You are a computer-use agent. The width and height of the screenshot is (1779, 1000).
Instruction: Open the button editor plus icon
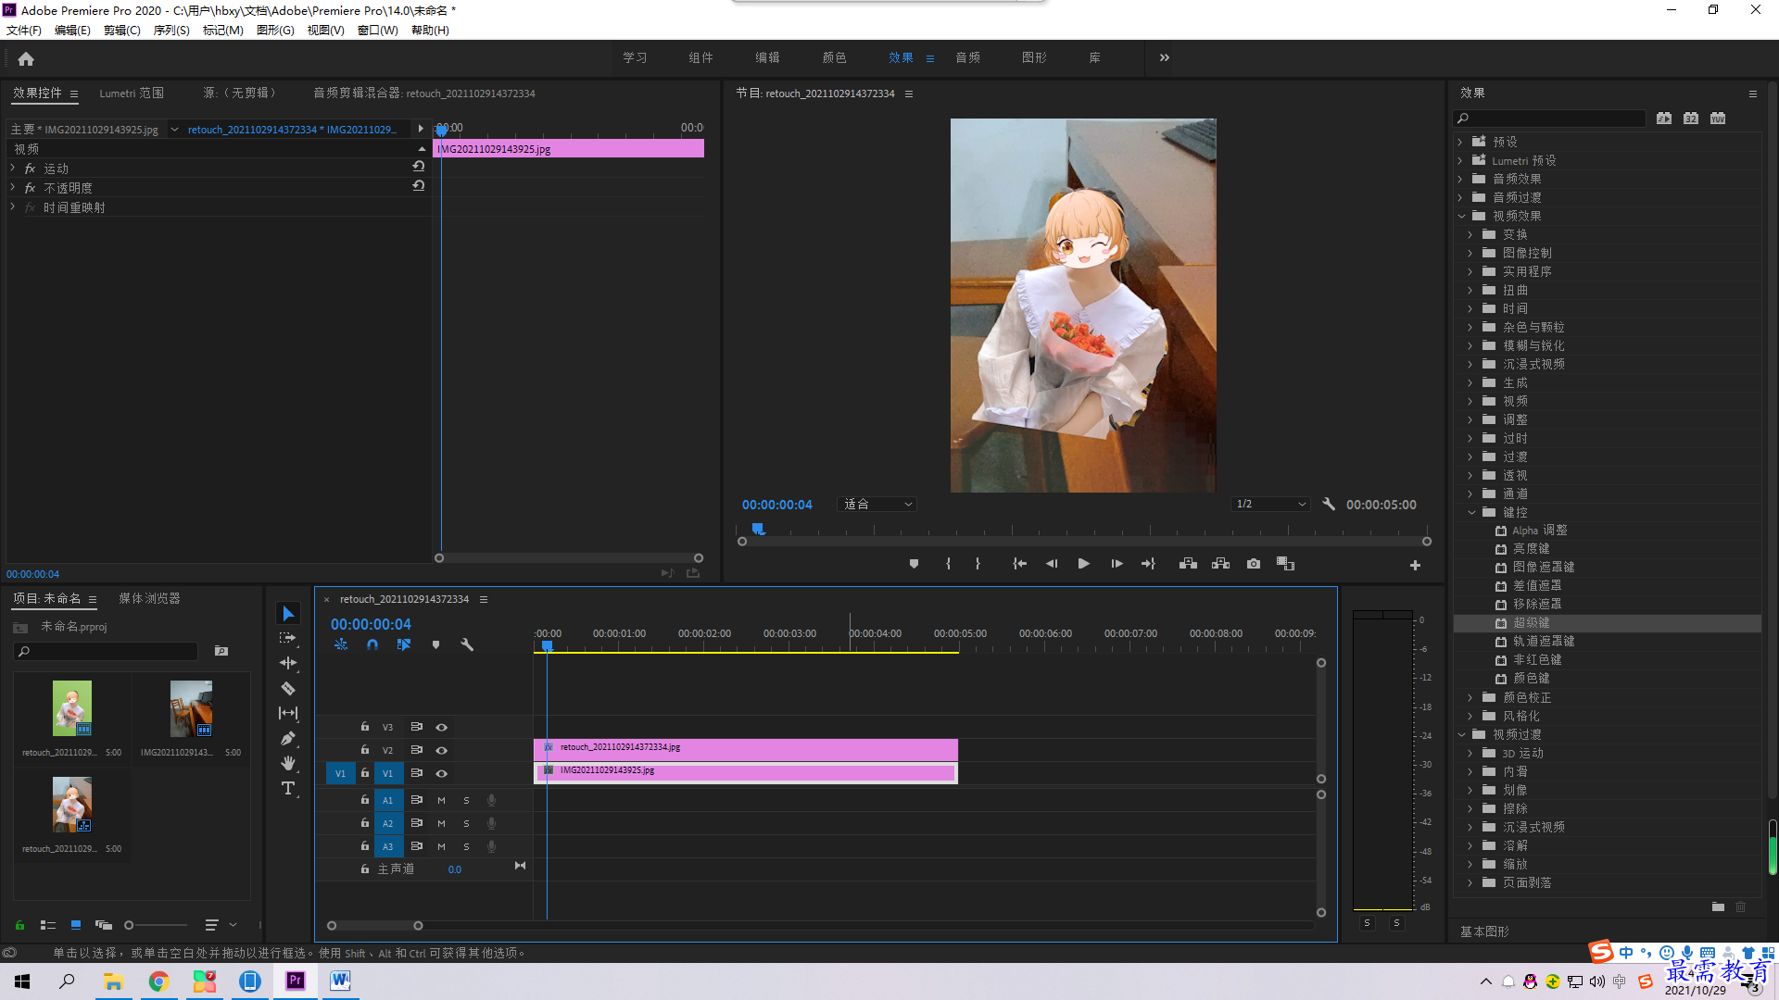click(1415, 565)
